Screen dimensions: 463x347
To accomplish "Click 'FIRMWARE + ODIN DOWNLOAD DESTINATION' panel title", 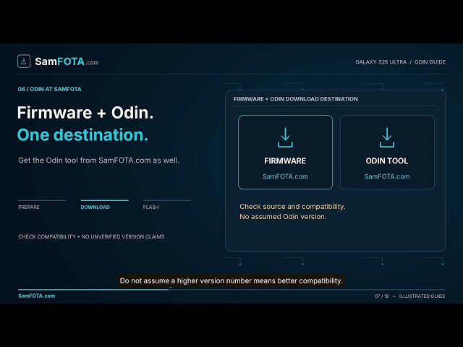I will pos(296,99).
